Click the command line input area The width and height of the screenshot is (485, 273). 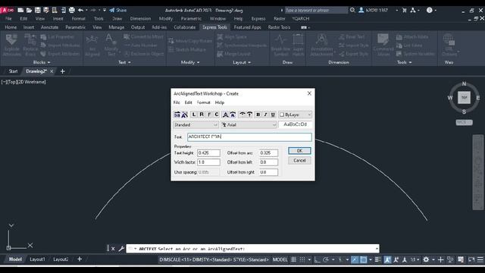(x=252, y=249)
